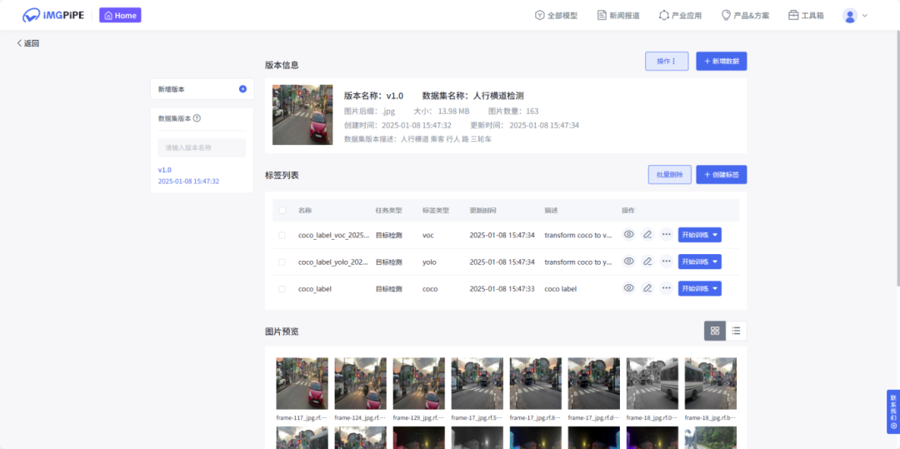Viewport: 900px width, 449px height.
Task: Open more options for coco_label_voc row
Action: tap(666, 235)
